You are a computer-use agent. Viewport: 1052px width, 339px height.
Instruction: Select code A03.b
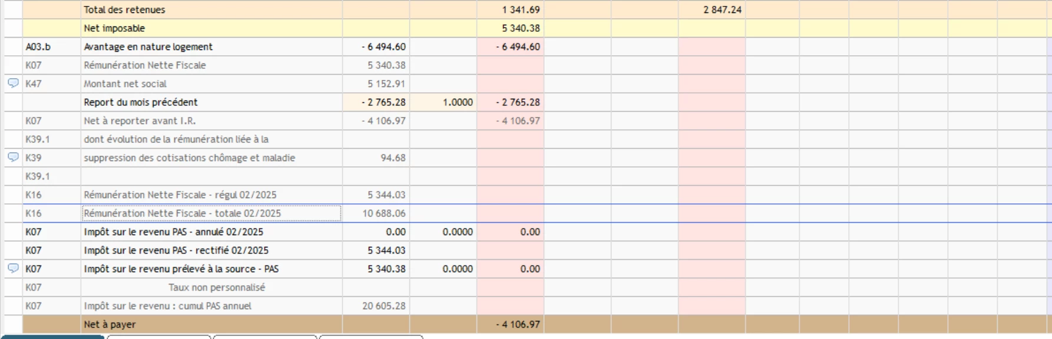tap(38, 46)
